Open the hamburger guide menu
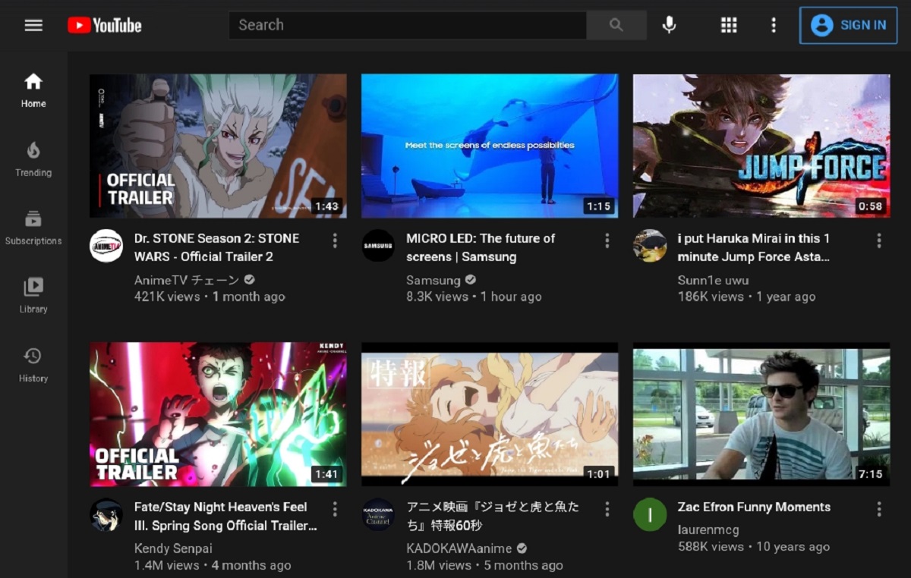 point(33,25)
